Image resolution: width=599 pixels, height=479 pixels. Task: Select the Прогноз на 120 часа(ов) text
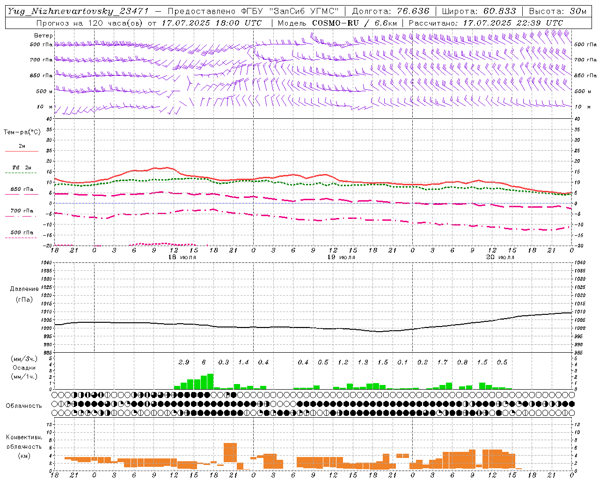click(x=90, y=23)
